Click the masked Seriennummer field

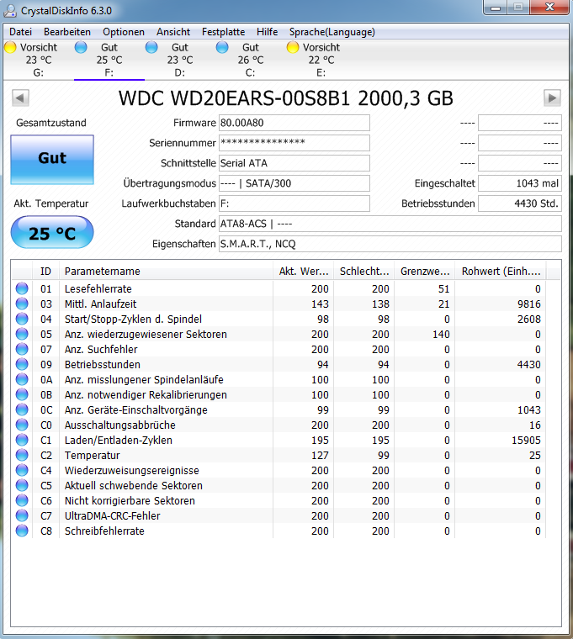(x=294, y=143)
